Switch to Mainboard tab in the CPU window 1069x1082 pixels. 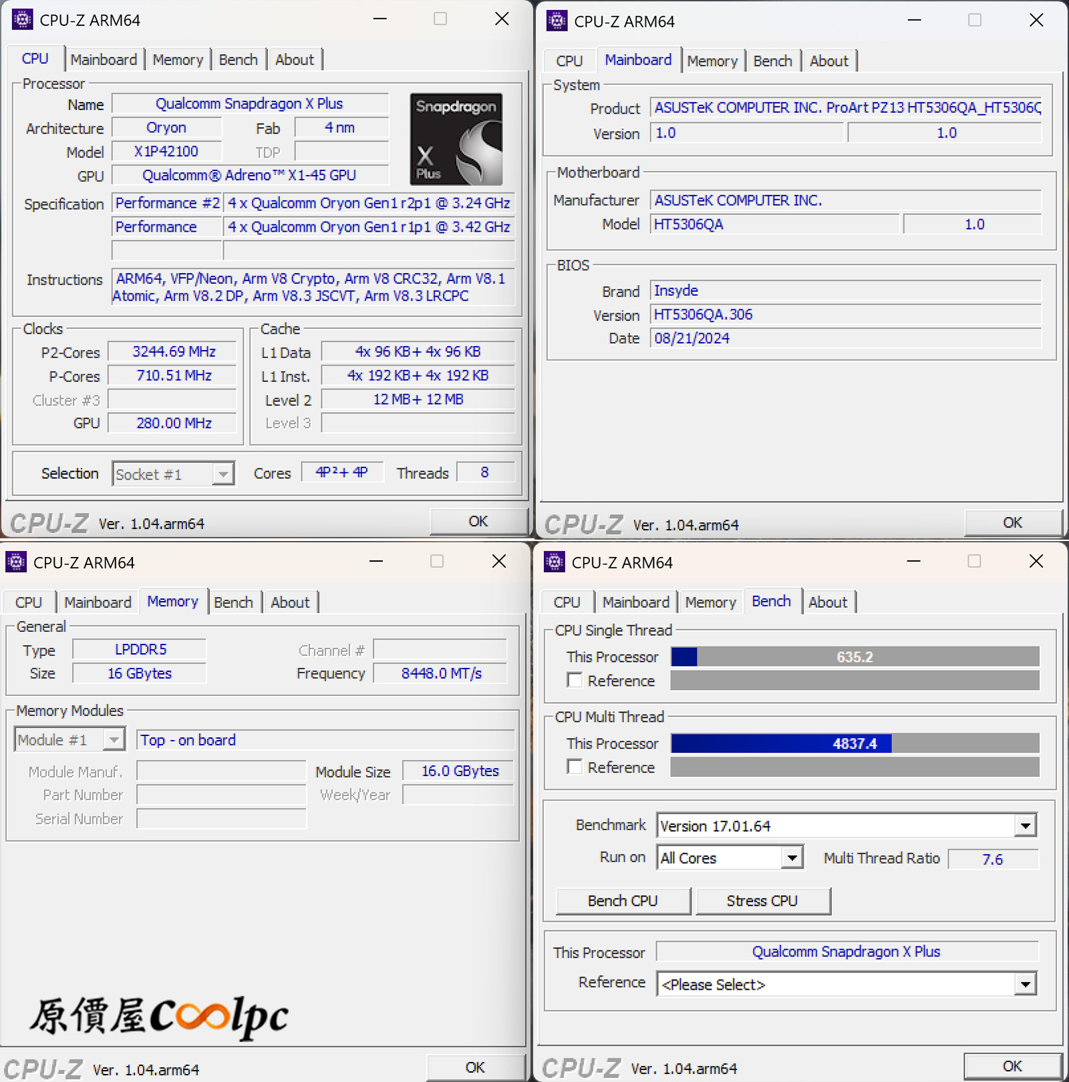tap(104, 59)
